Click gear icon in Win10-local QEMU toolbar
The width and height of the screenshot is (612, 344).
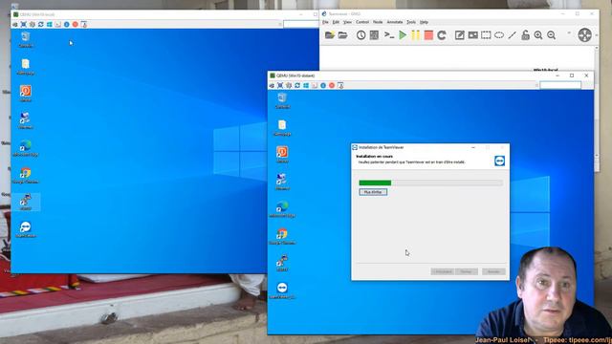click(32, 24)
